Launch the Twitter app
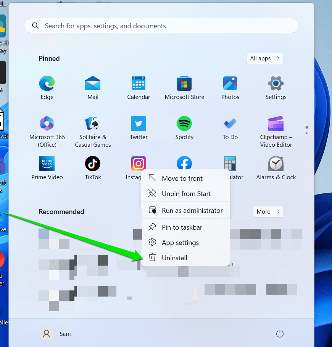 [x=139, y=123]
